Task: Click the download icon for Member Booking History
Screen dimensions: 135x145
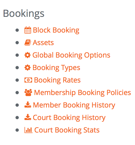Action: [28, 105]
